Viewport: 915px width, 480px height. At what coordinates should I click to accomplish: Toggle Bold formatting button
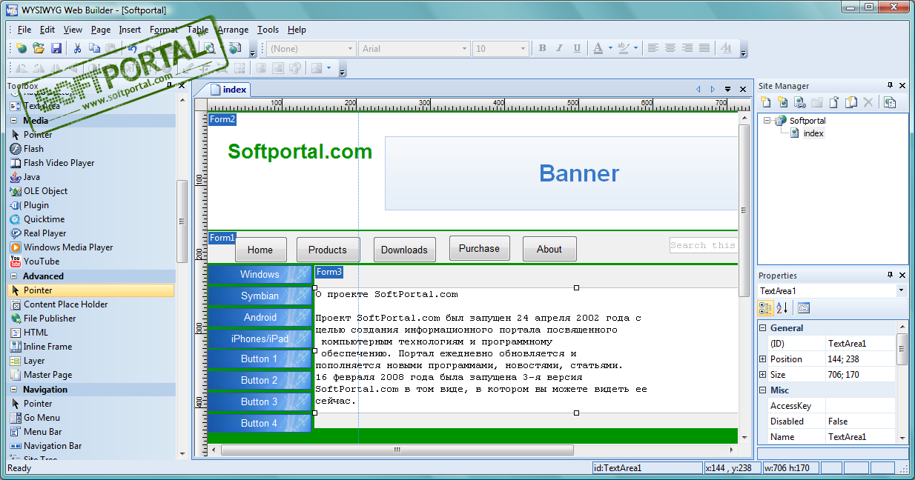pos(542,48)
